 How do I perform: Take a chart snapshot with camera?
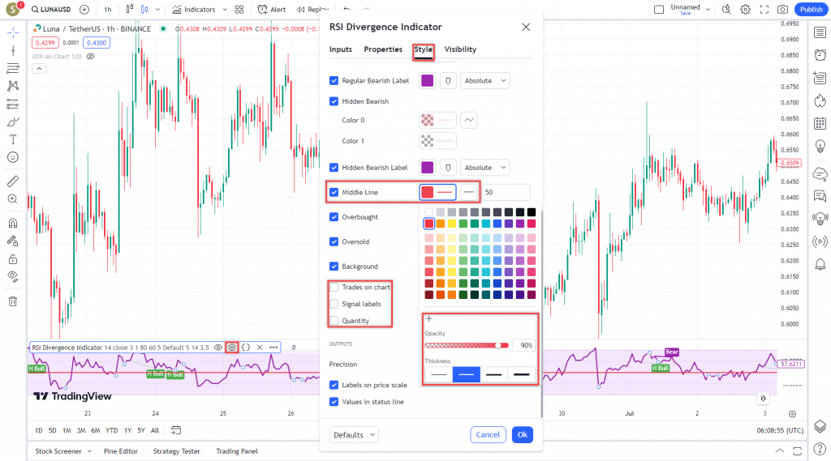pos(782,10)
